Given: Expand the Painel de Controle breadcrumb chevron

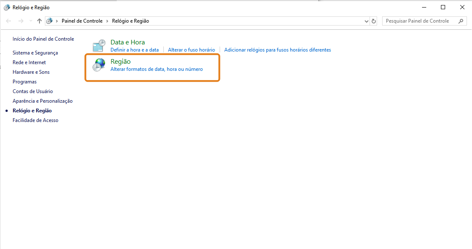Looking at the screenshot, I should [x=108, y=21].
